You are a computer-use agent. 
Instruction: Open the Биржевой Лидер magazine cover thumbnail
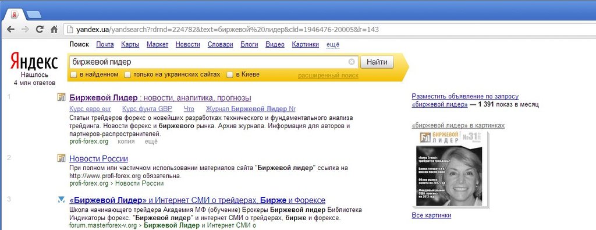point(450,169)
